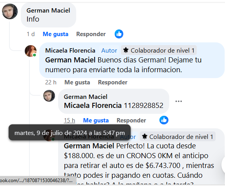Viewport: 225px width, 186px height.
Task: Click Micaela Florencia name in first reply
Action: coord(70,51)
